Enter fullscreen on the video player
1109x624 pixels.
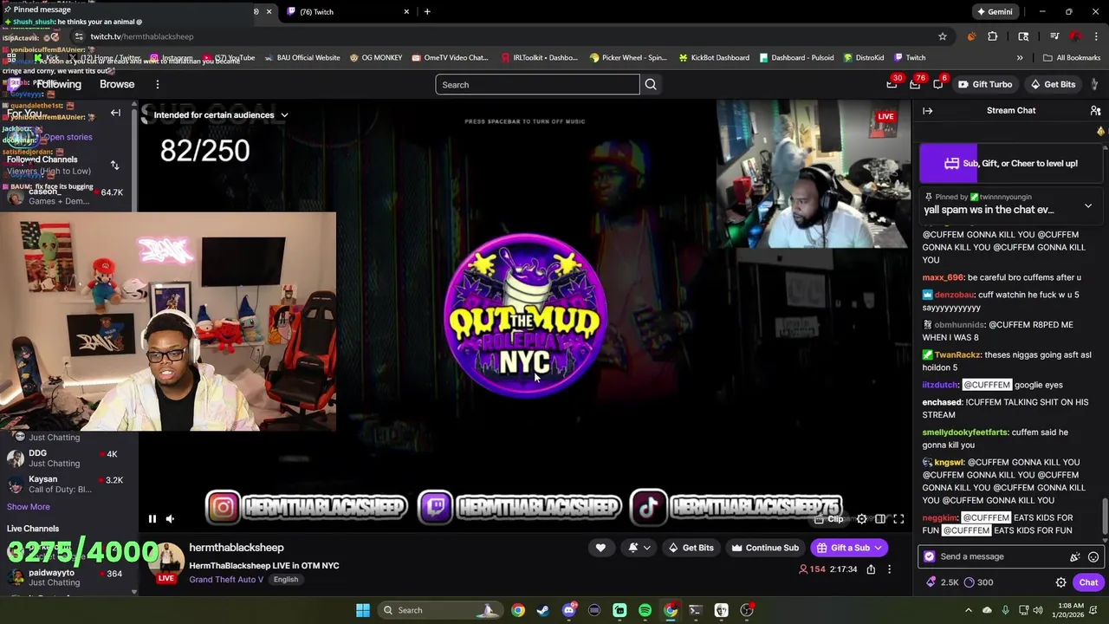click(898, 519)
